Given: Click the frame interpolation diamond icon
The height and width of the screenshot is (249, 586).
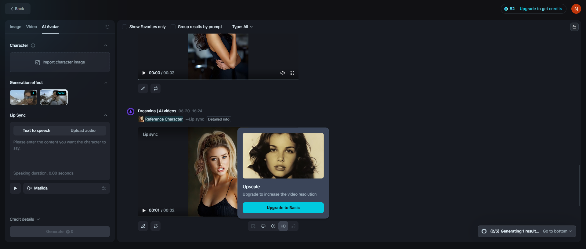Looking at the screenshot, I should 273,226.
